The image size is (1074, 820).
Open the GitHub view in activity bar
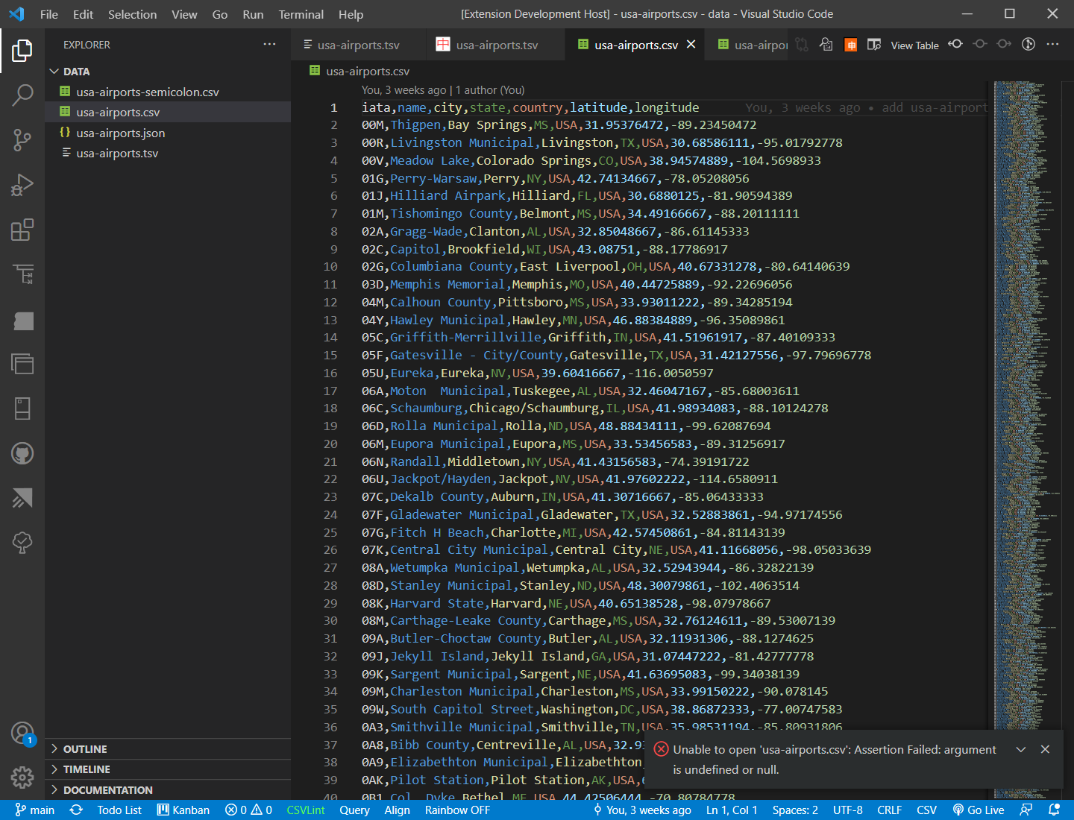pyautogui.click(x=22, y=453)
